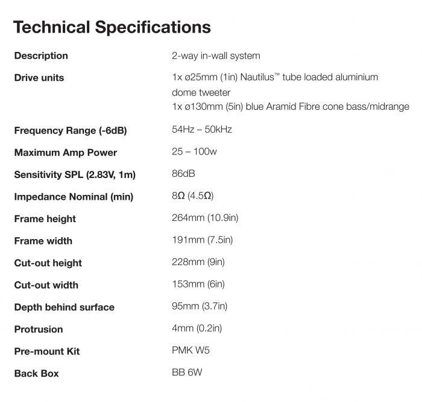422x402 pixels.
Task: Click the Frame height label
Action: [45, 219]
